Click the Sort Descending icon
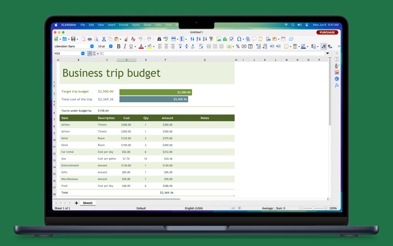 (205, 39)
